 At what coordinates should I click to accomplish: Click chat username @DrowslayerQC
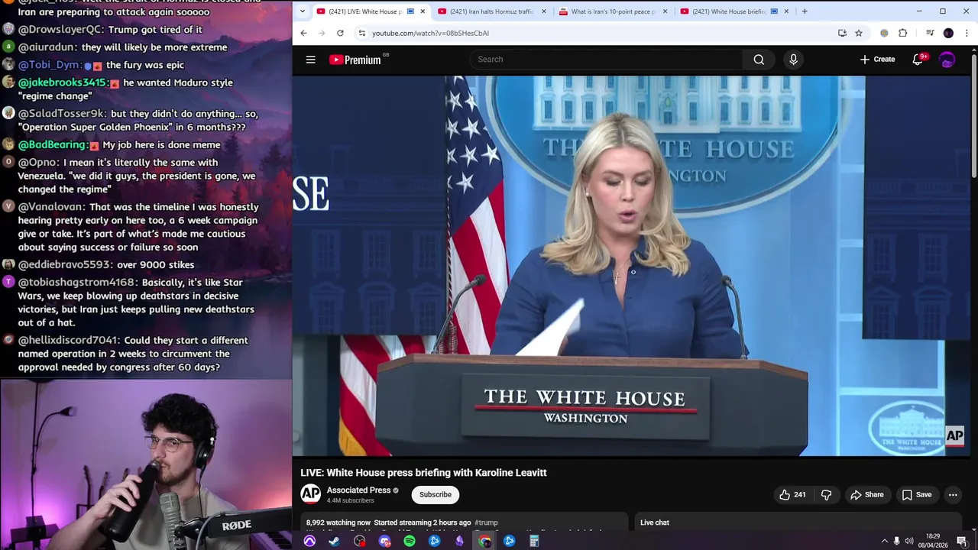61,30
